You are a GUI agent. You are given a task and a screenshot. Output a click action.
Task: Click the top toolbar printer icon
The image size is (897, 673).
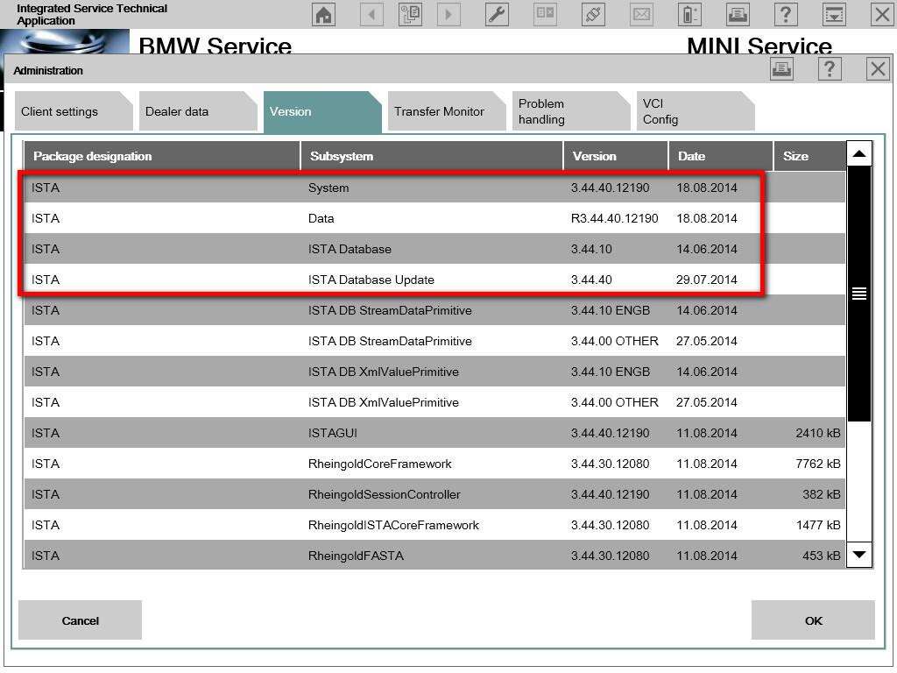[738, 14]
